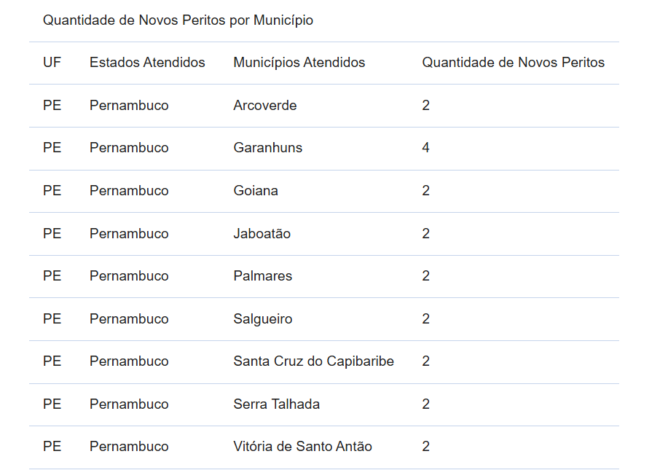Click Pernambuco in the Goiana row
Viewport: 652px width, 470px height.
(x=129, y=190)
